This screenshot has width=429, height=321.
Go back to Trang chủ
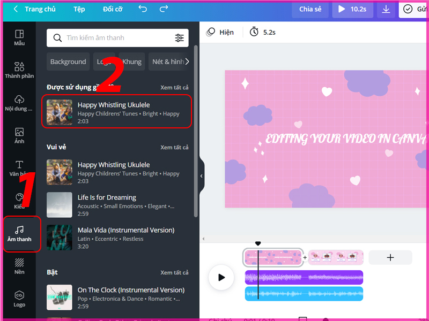click(x=34, y=9)
